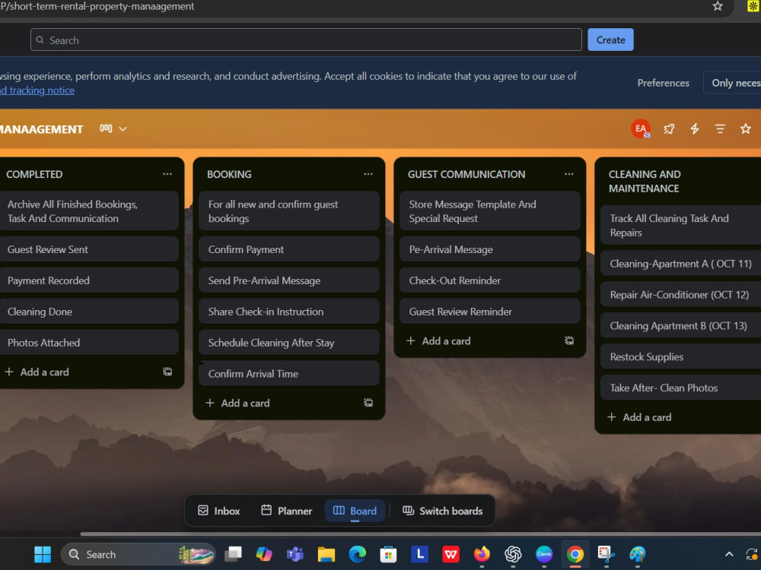Viewport: 761px width, 570px height.
Task: Add a card to GUEST COMMUNICATION list
Action: [438, 340]
